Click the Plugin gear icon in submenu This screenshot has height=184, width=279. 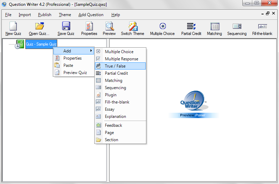(98, 95)
